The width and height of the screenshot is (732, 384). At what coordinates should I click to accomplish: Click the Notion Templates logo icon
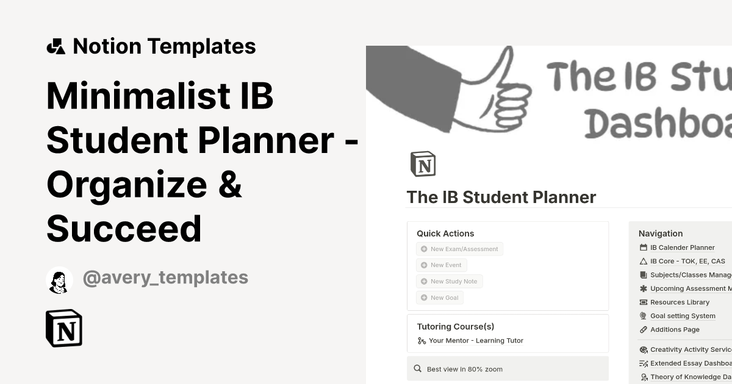[55, 45]
